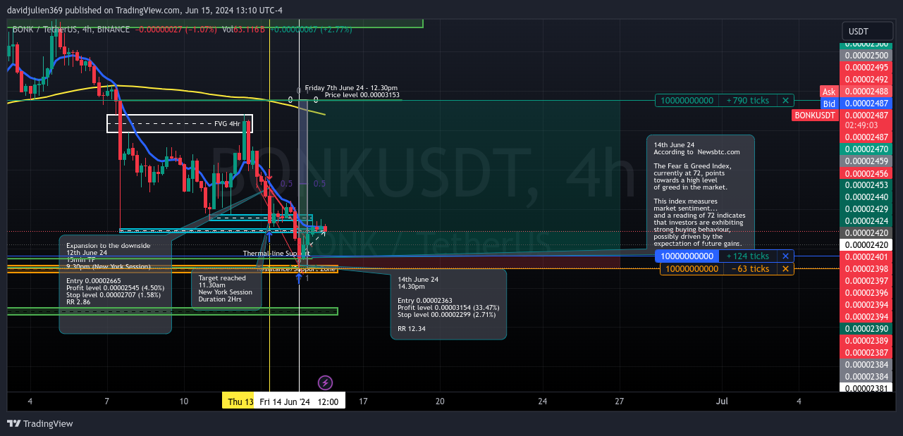
Task: Click the Ask price 0.00002488 label
Action: pyautogui.click(x=866, y=92)
